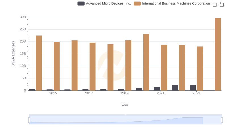Click the x-axis label 2023

196,93
